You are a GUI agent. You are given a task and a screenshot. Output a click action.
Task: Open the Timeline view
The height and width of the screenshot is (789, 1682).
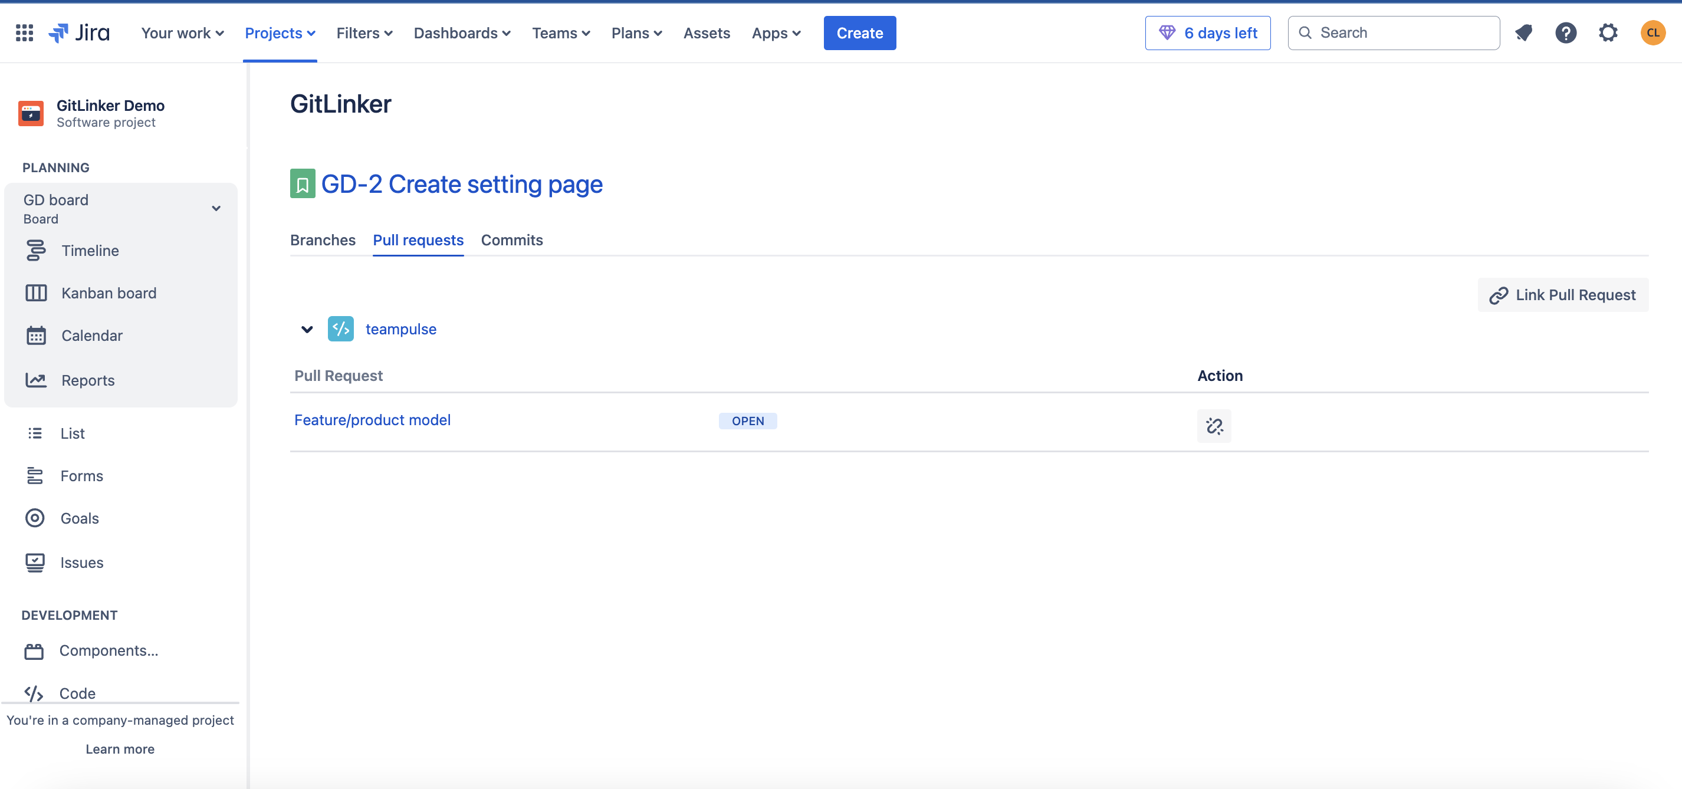90,250
